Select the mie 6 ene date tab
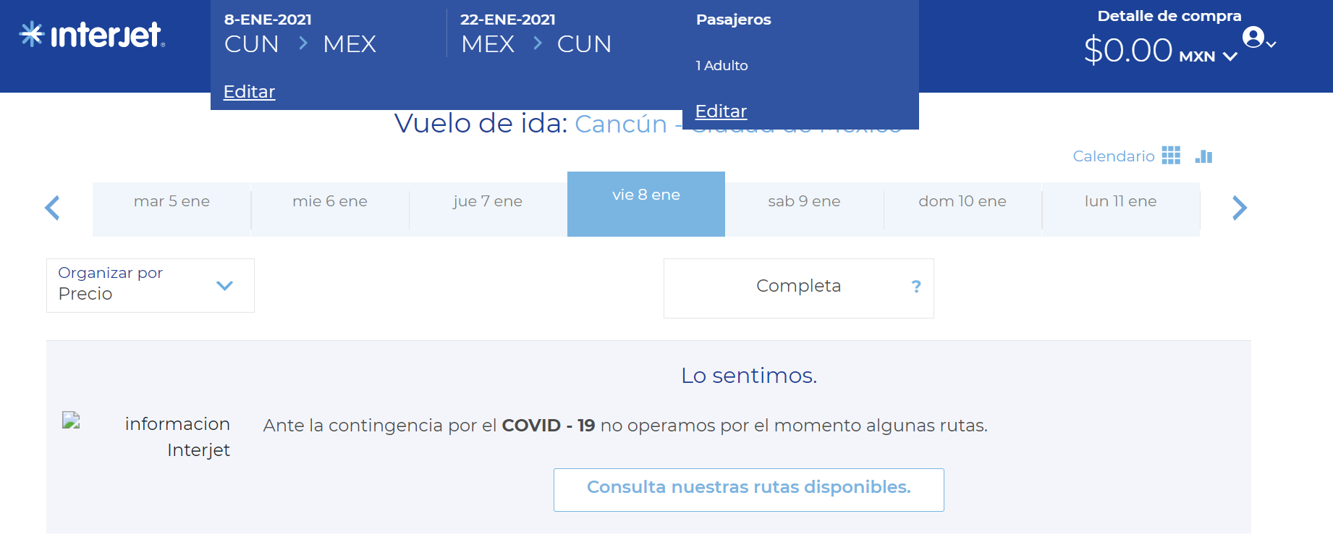 330,209
